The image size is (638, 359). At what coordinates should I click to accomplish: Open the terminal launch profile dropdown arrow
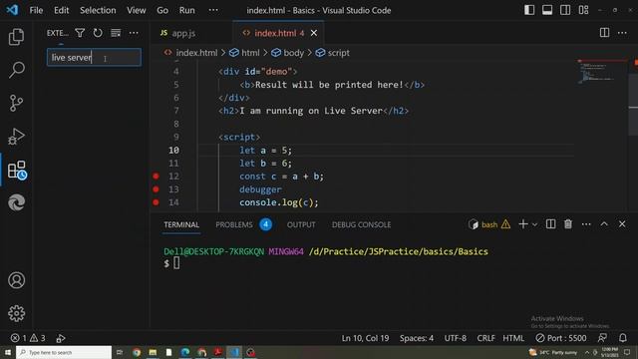tap(534, 224)
